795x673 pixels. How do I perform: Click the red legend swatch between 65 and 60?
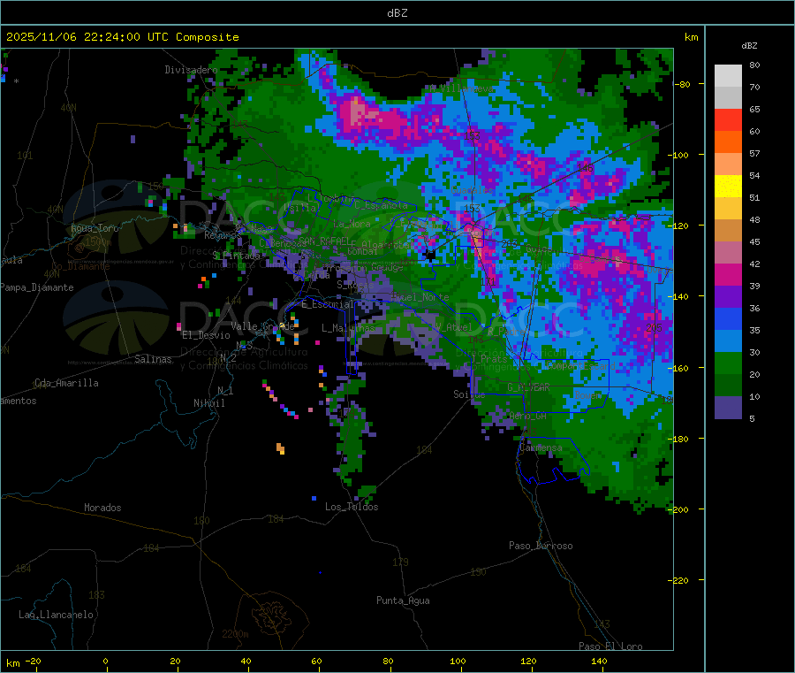tap(728, 119)
